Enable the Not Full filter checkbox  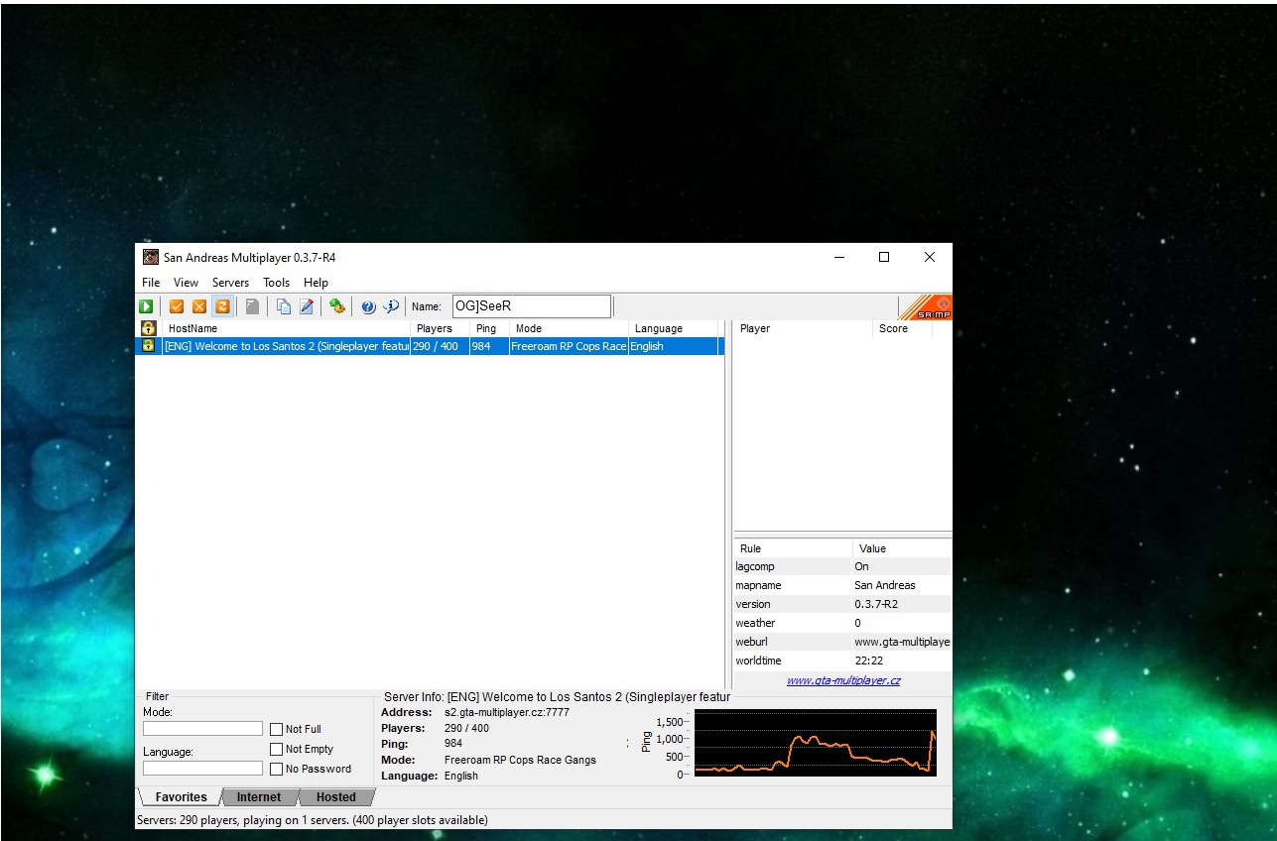[277, 729]
